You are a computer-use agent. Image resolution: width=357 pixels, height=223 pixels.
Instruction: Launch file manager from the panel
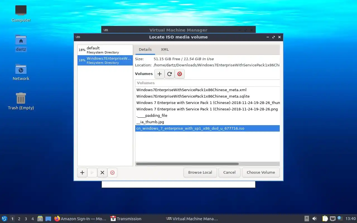(x=40, y=219)
